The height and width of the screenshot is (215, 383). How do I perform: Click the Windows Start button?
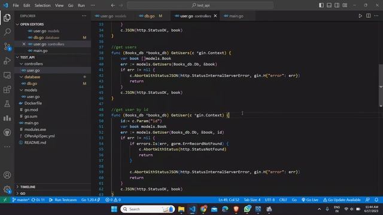point(114,209)
